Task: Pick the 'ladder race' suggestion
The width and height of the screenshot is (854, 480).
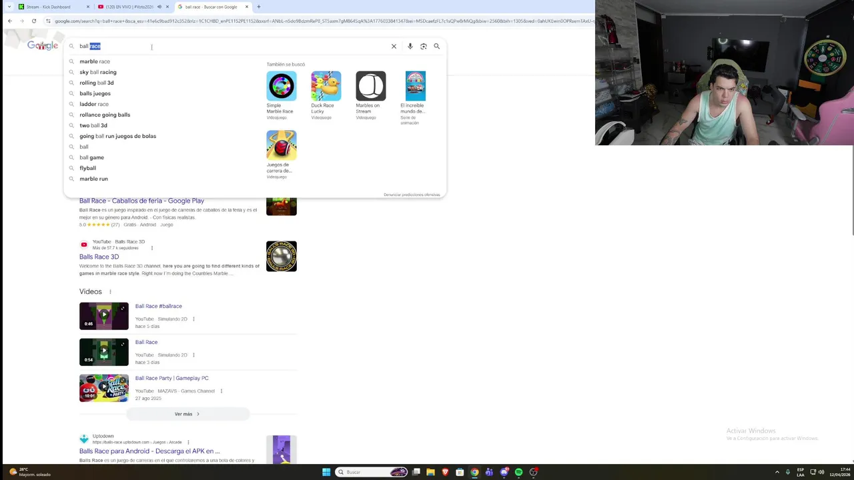Action: click(94, 104)
